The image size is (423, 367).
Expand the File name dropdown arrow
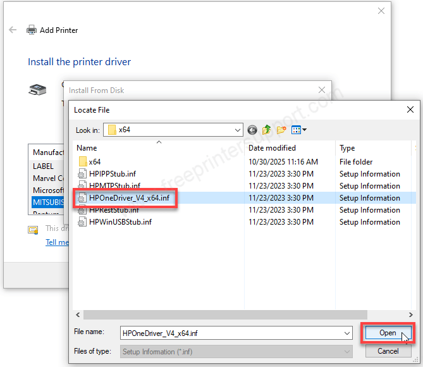point(346,333)
